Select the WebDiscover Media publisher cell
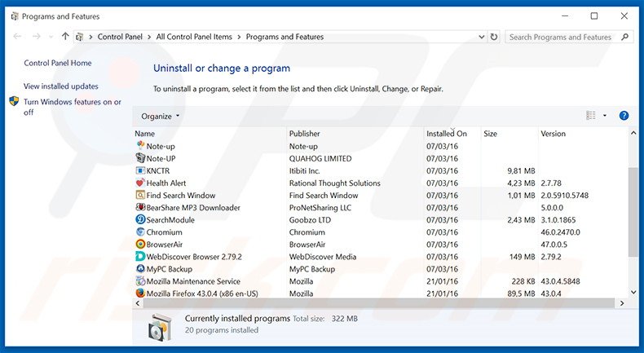Image resolution: width=644 pixels, height=353 pixels. click(x=323, y=257)
